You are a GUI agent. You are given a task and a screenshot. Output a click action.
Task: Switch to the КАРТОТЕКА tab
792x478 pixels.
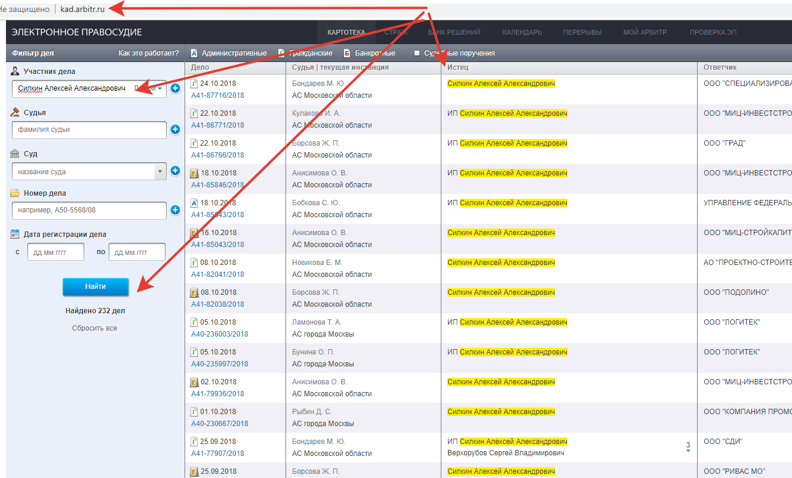[346, 32]
